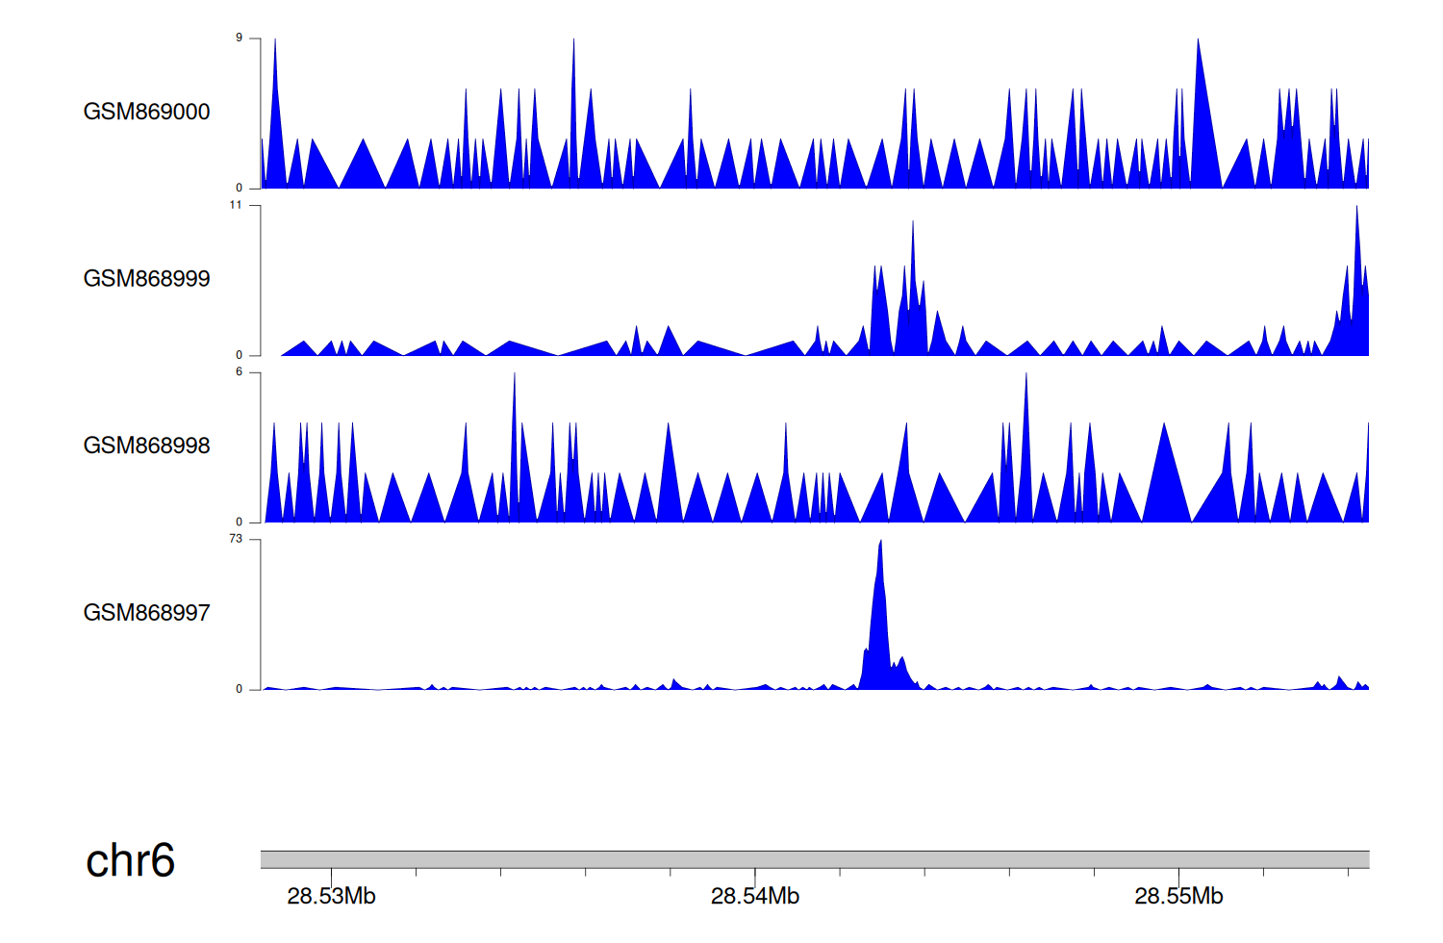The image size is (1443, 943).
Task: Click the GSM868998 track name
Action: 146,446
